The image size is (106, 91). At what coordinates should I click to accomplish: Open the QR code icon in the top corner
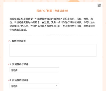click(x=99, y=5)
